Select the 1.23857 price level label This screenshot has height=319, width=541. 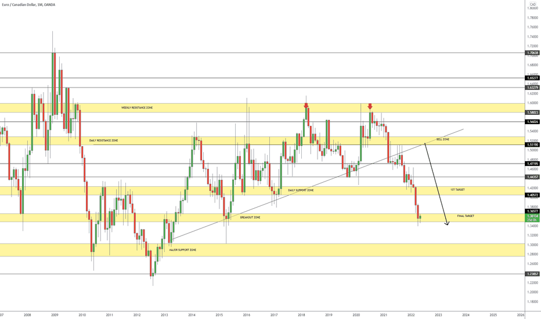click(x=532, y=274)
